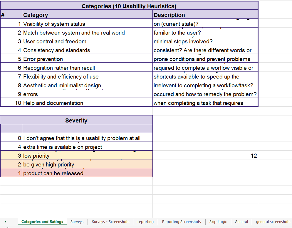Select the yellow low priority cell
The image size is (292, 228).
(87, 156)
